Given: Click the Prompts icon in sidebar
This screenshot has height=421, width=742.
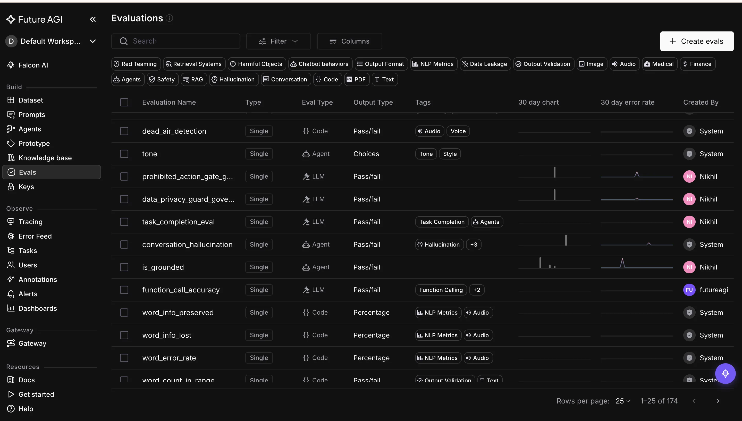Looking at the screenshot, I should (11, 114).
